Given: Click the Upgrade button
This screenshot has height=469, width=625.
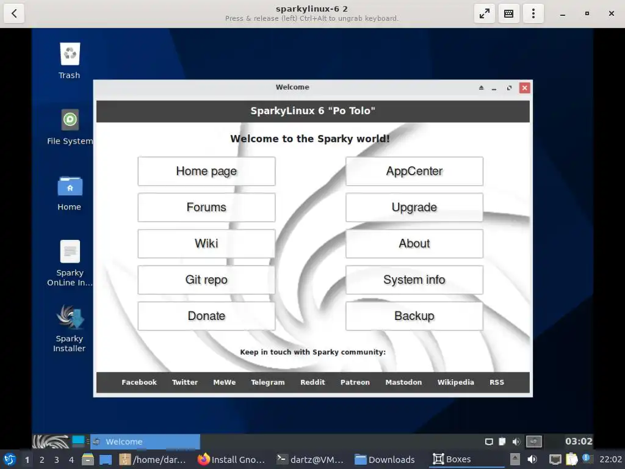Looking at the screenshot, I should tap(414, 208).
